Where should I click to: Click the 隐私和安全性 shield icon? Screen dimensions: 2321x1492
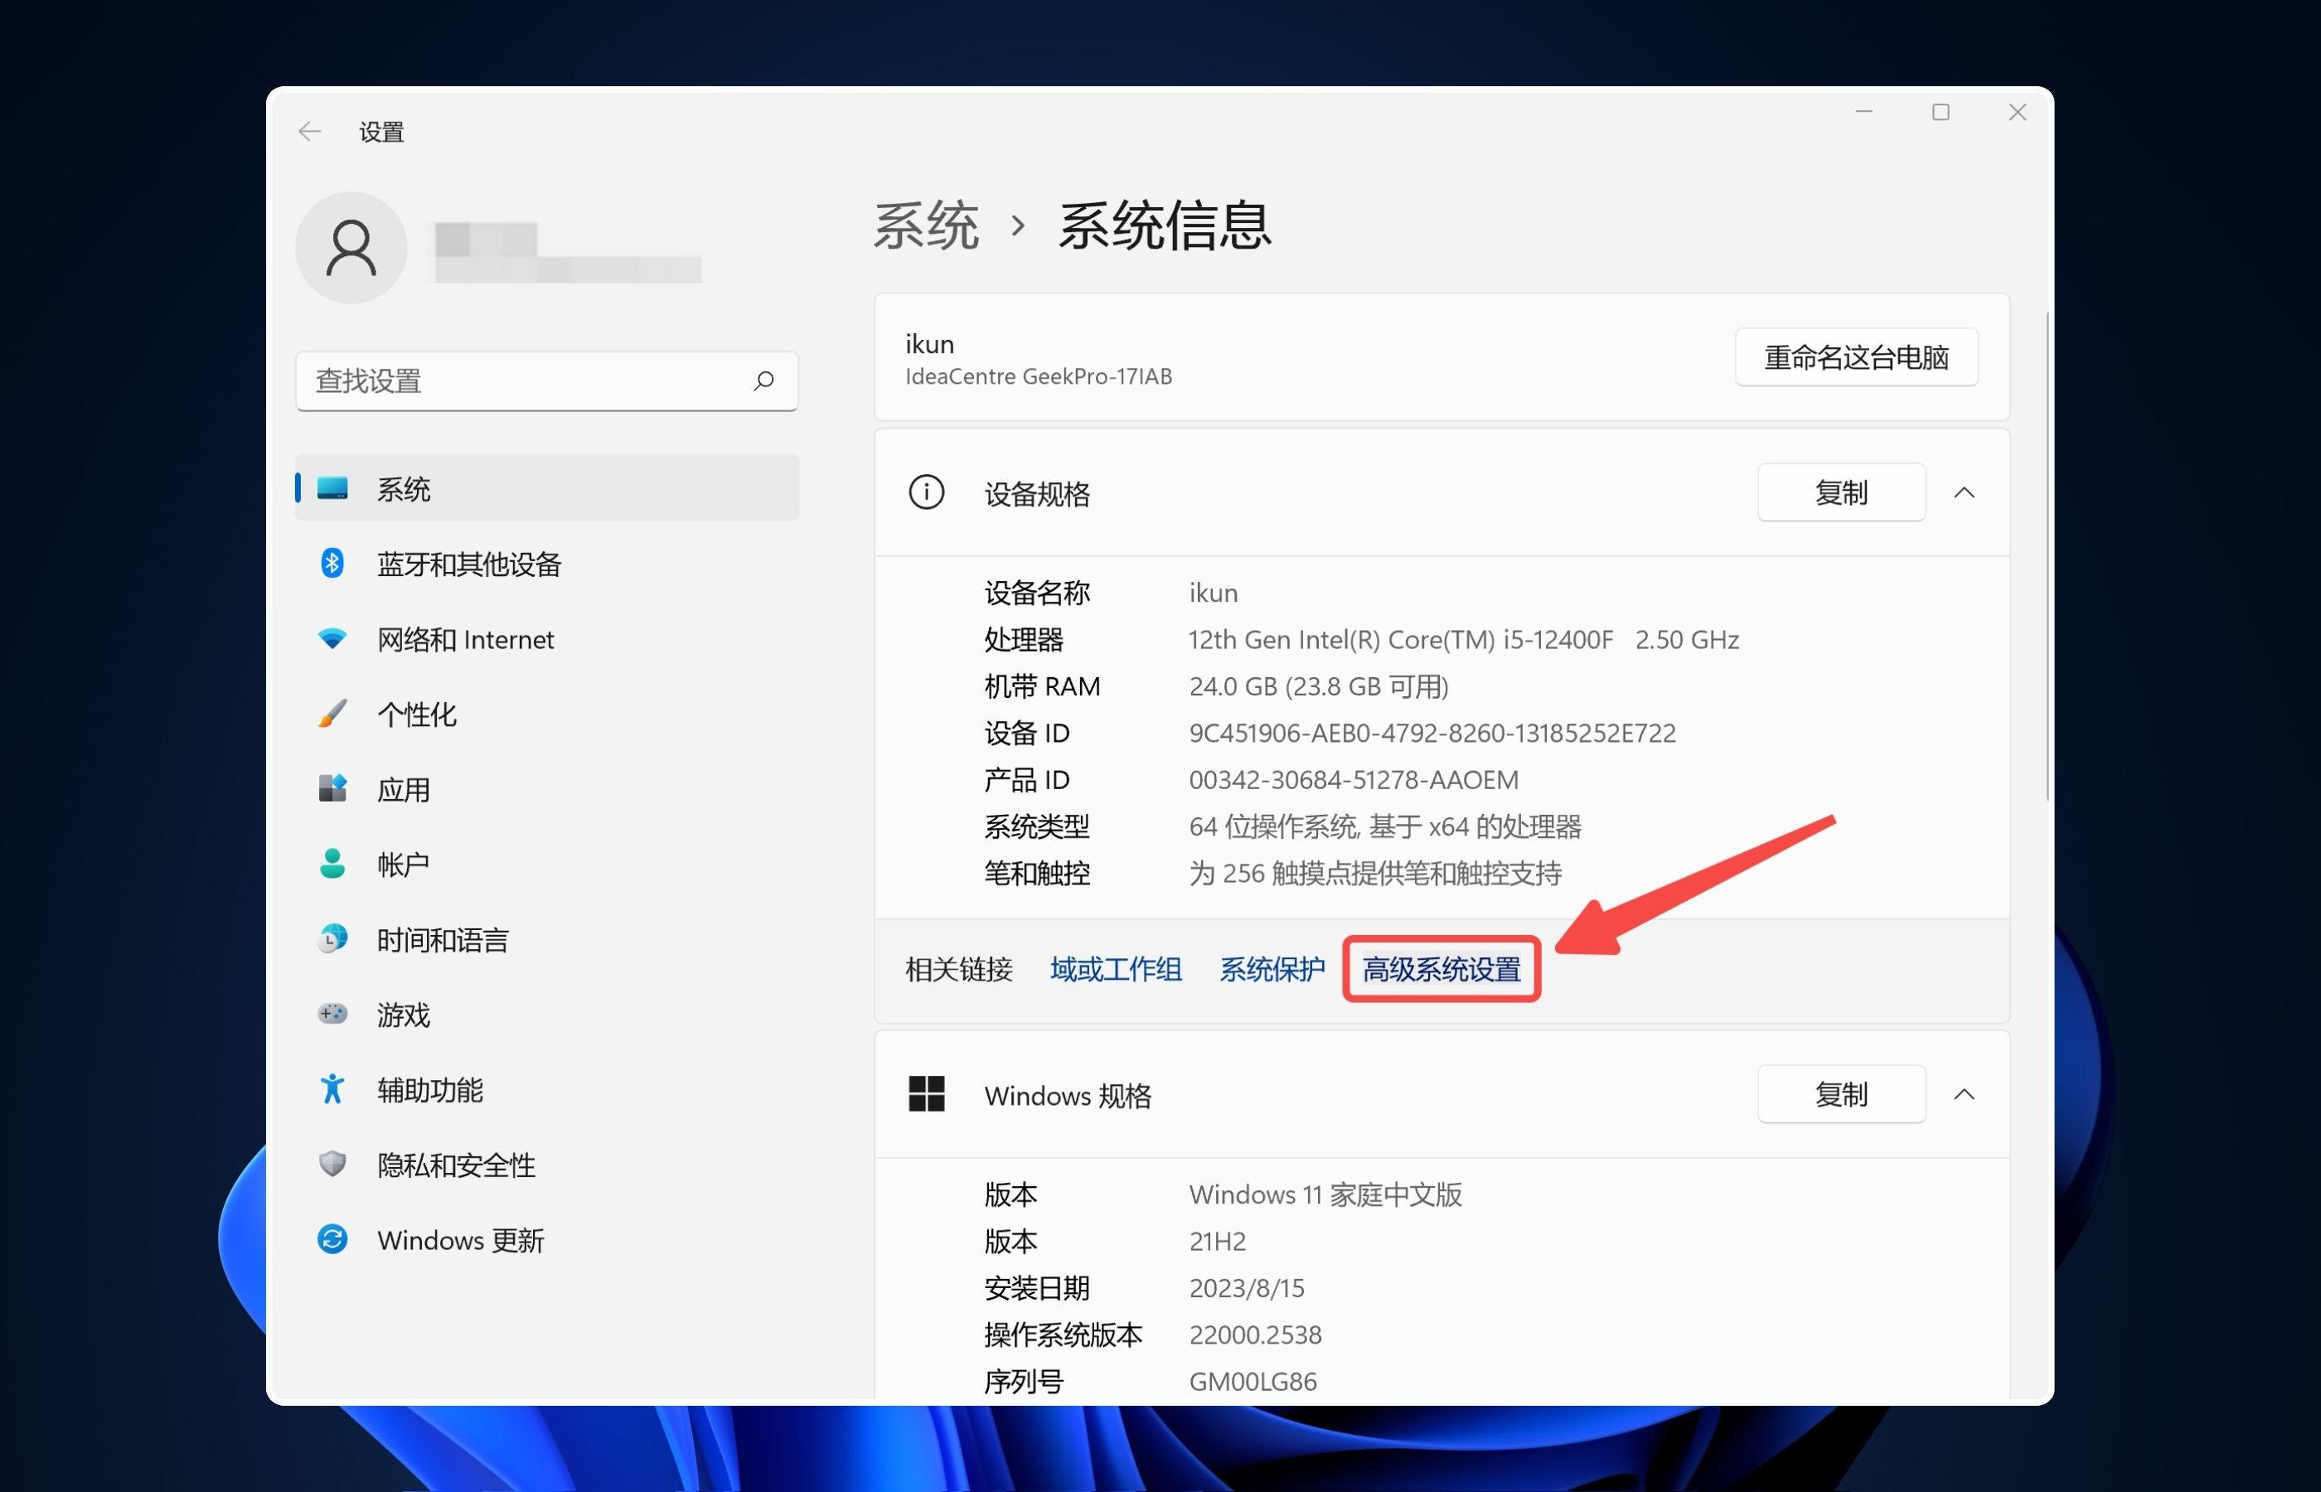tap(332, 1164)
